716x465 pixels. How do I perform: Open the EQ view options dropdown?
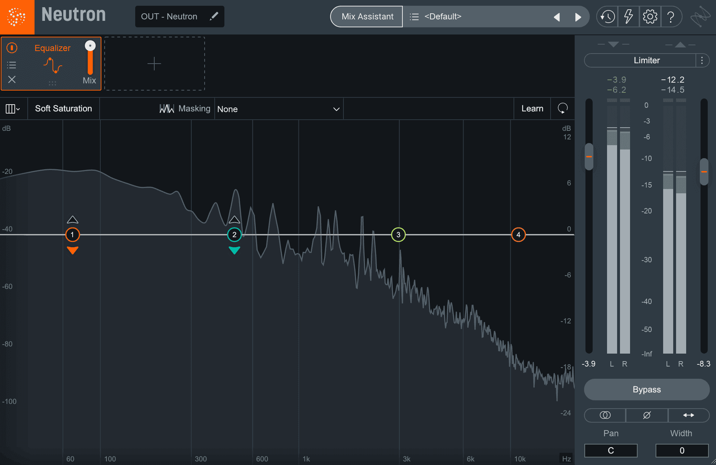(x=13, y=109)
